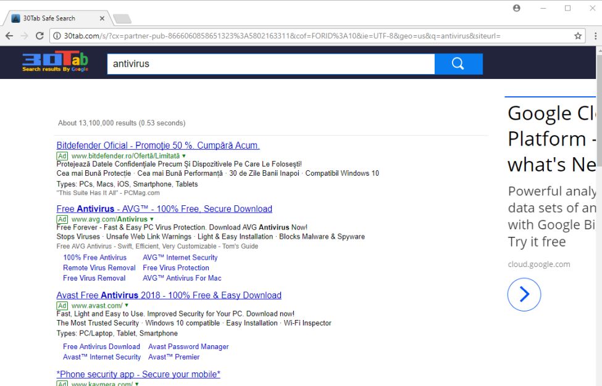Click the Ad badge next to avast.com
Image resolution: width=602 pixels, height=386 pixels.
[x=62, y=306]
